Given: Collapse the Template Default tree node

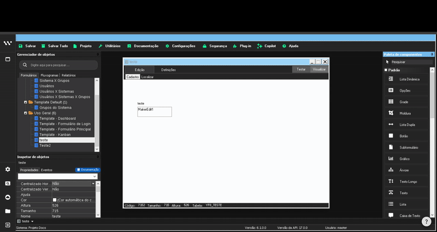Looking at the screenshot, I should click(25, 102).
